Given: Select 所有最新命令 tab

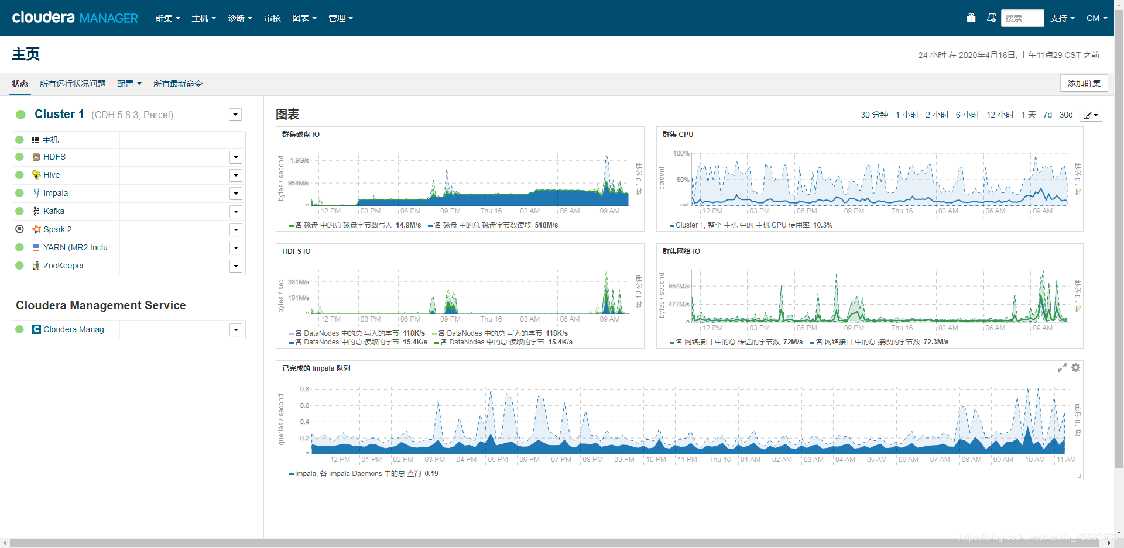Looking at the screenshot, I should tap(178, 84).
